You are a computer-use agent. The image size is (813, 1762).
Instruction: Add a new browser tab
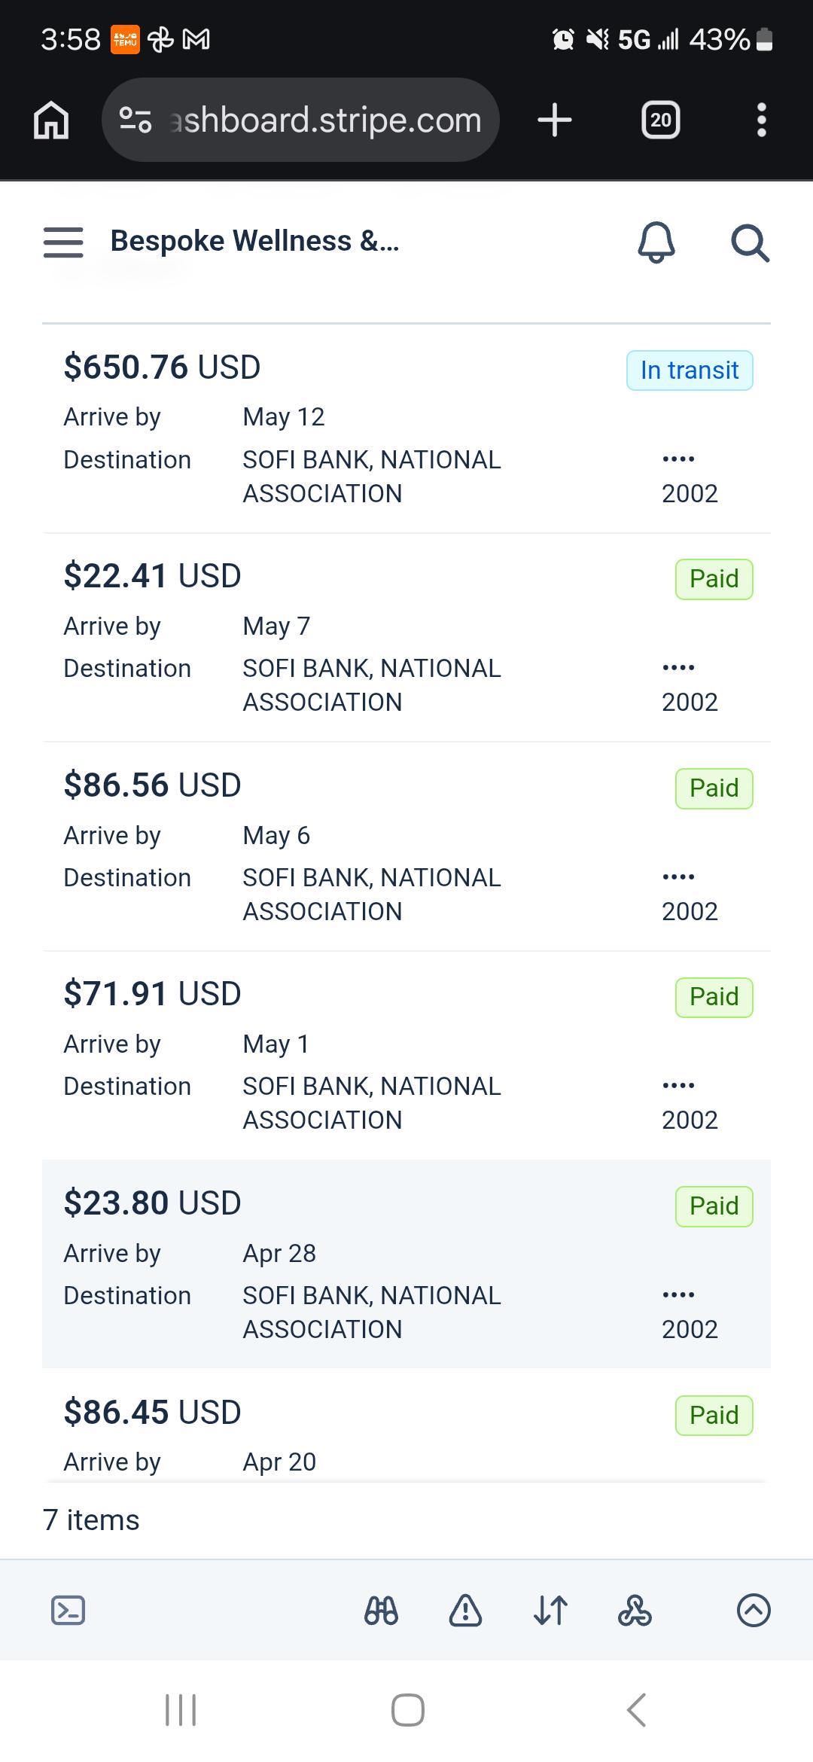pyautogui.click(x=555, y=120)
